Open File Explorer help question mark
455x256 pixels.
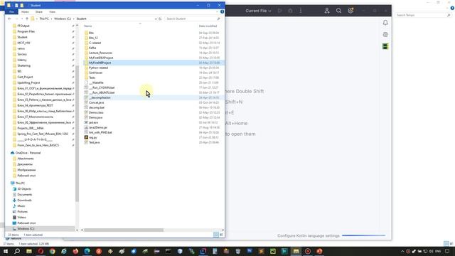[x=222, y=11]
